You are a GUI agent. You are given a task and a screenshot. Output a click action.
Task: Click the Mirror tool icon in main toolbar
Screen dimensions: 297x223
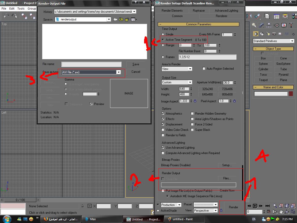coord(249,17)
